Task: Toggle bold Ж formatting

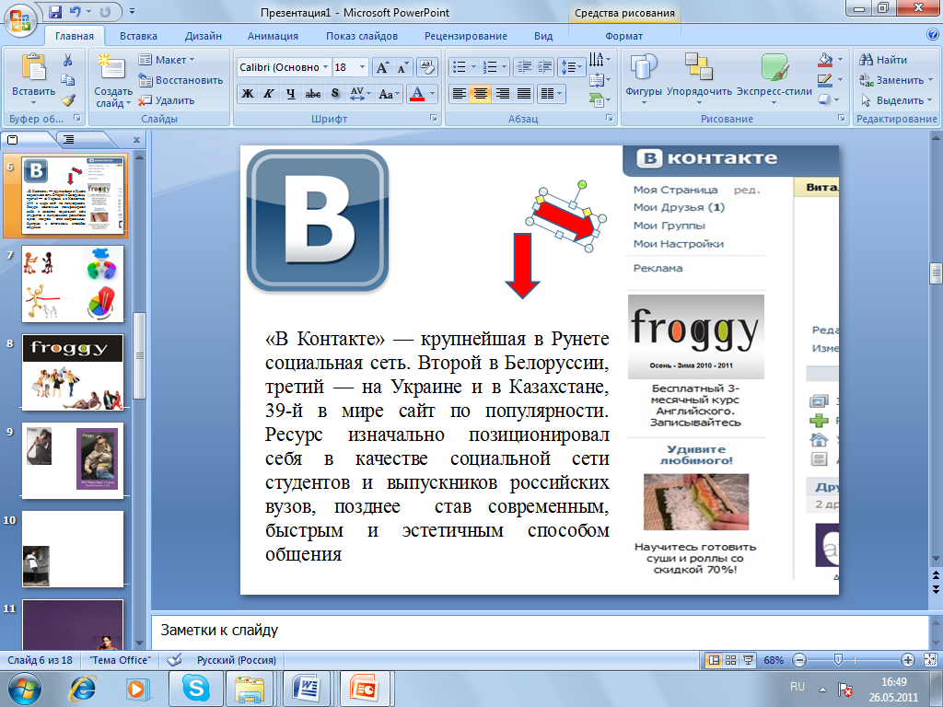Action: (x=247, y=94)
